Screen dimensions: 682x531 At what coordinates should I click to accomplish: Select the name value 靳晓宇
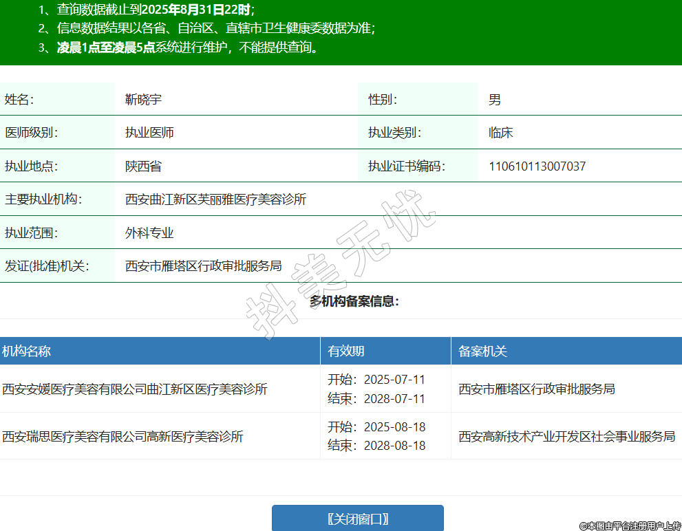point(143,100)
